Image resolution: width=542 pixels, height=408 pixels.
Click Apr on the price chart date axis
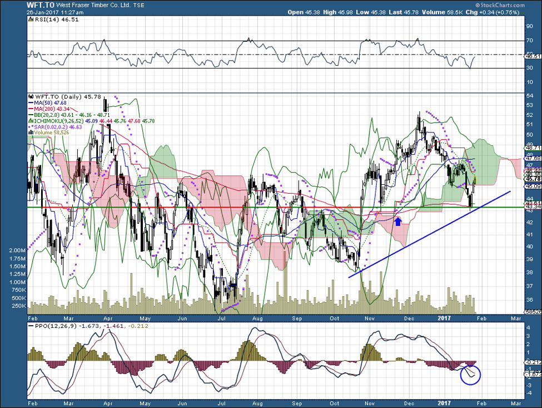coord(108,318)
